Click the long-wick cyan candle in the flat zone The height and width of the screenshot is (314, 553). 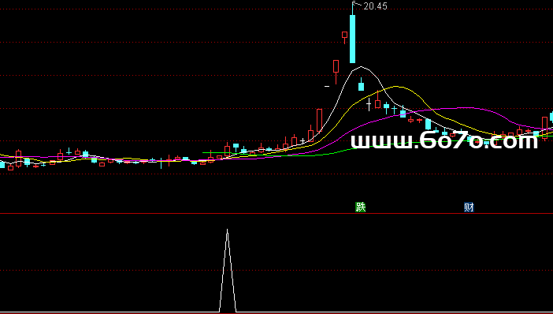[161, 163]
